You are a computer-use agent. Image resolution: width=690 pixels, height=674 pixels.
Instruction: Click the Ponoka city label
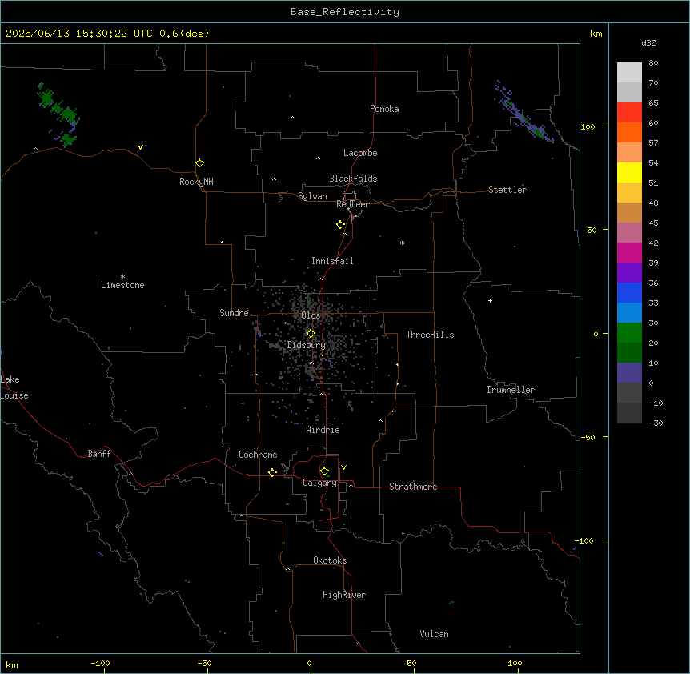pos(384,109)
